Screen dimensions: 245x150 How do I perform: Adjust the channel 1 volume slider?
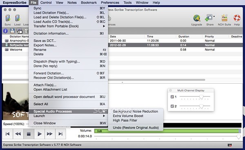(x=201, y=97)
